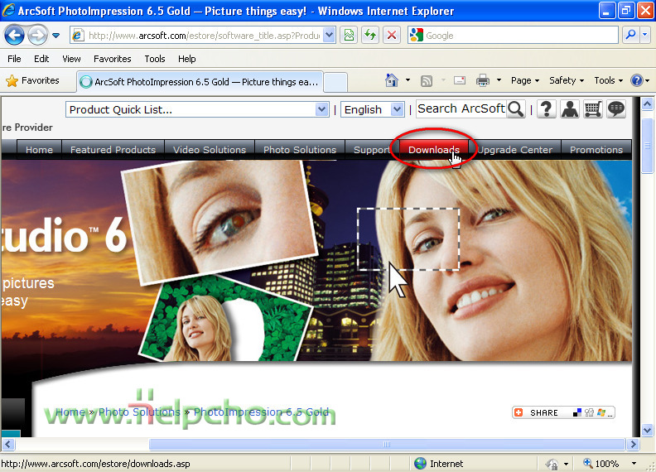656x472 pixels.
Task: Open Featured Products navigation item
Action: (x=113, y=150)
